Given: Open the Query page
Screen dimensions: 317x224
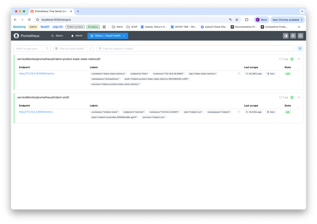Looking at the screenshot, I should 57,36.
